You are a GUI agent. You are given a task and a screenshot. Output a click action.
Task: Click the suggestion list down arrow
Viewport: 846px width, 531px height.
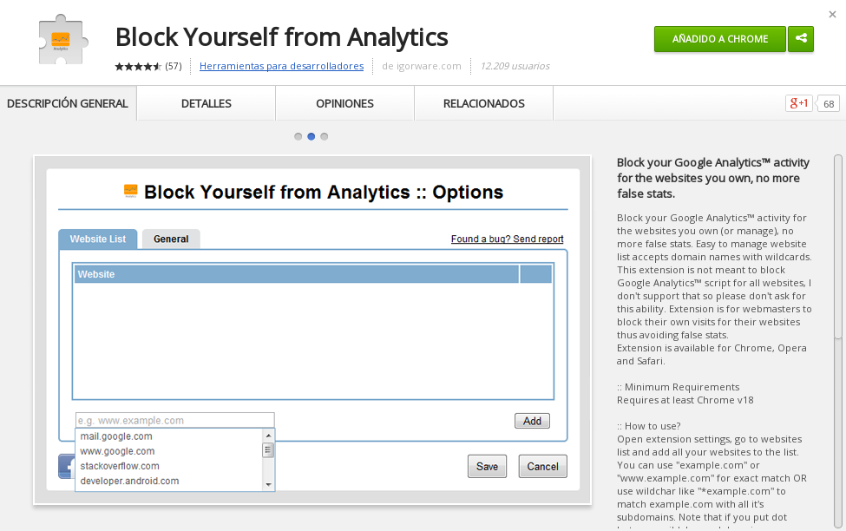pos(268,485)
